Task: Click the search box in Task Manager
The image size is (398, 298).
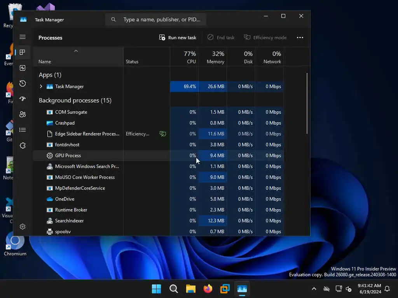Action: click(x=155, y=19)
